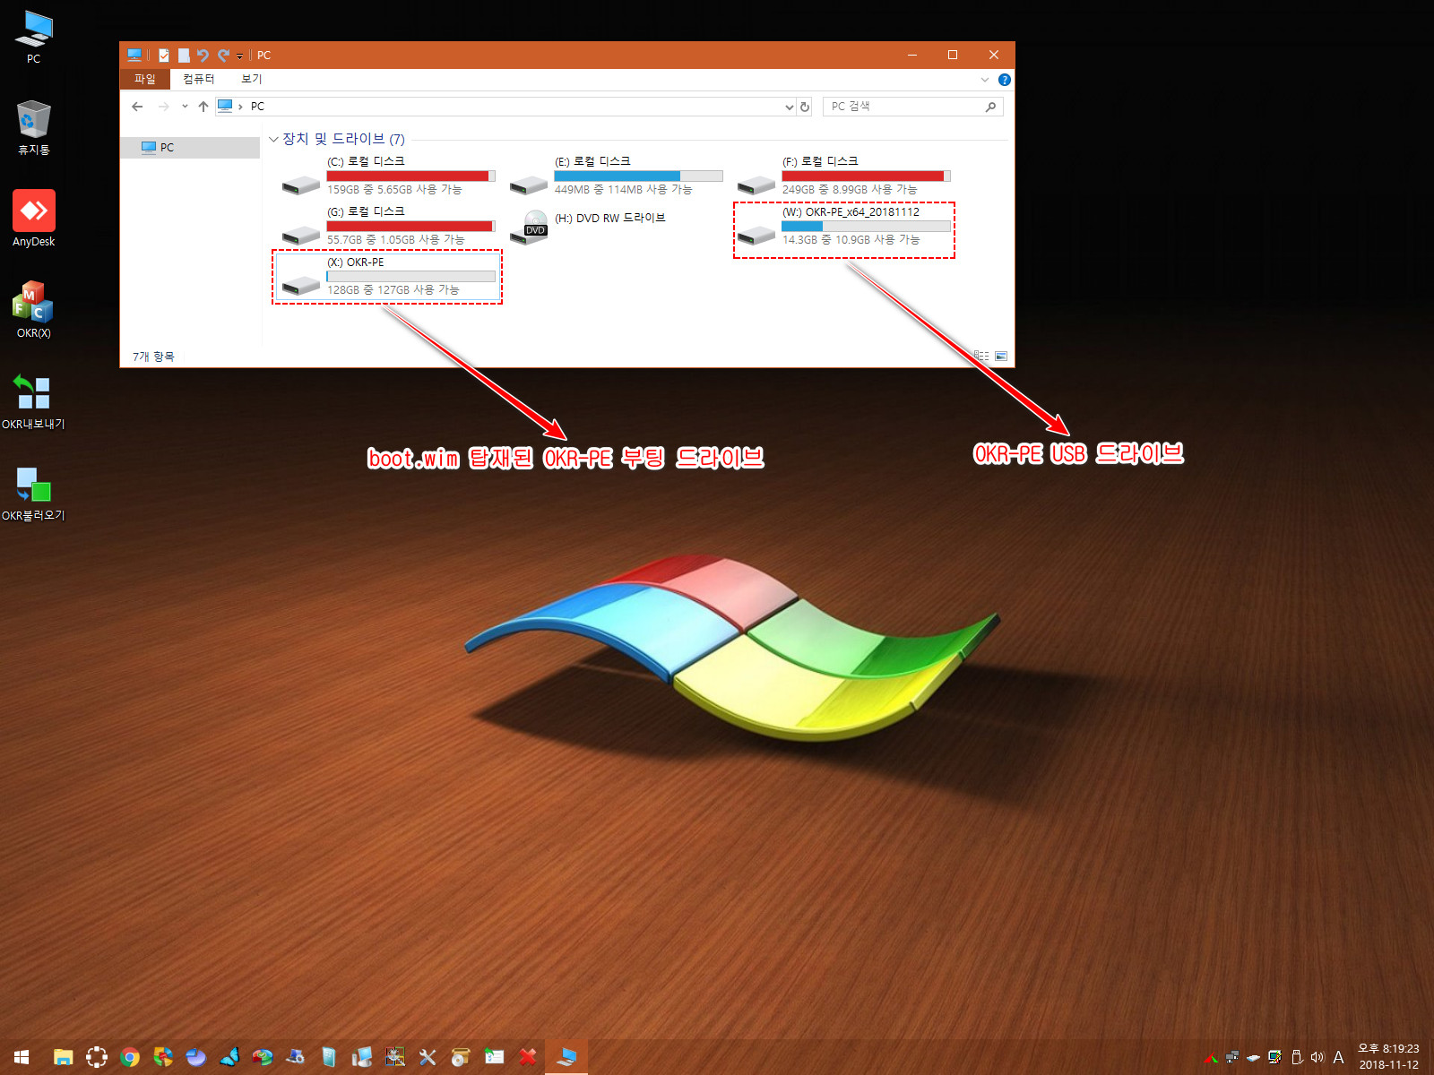Launch AnyDesk from the desktop

tap(33, 219)
